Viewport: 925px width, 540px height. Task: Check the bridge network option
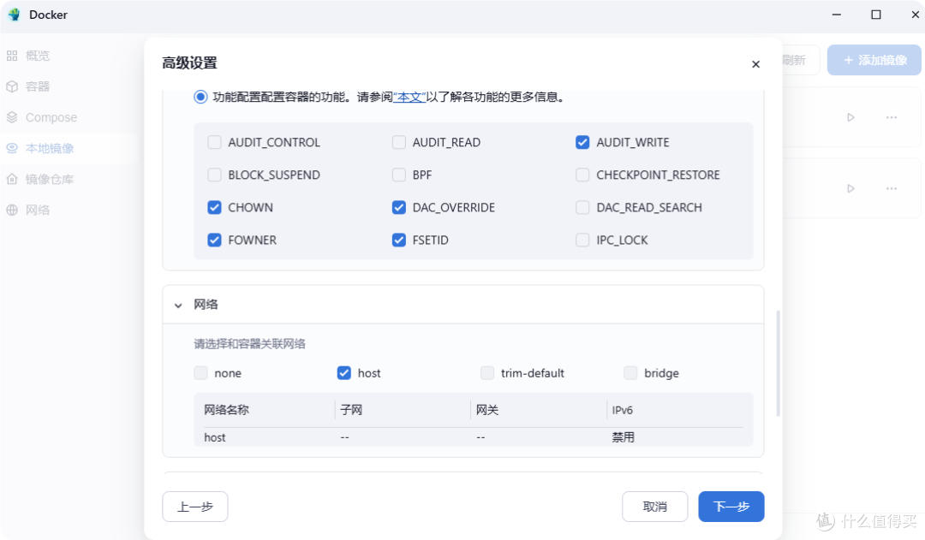tap(630, 372)
